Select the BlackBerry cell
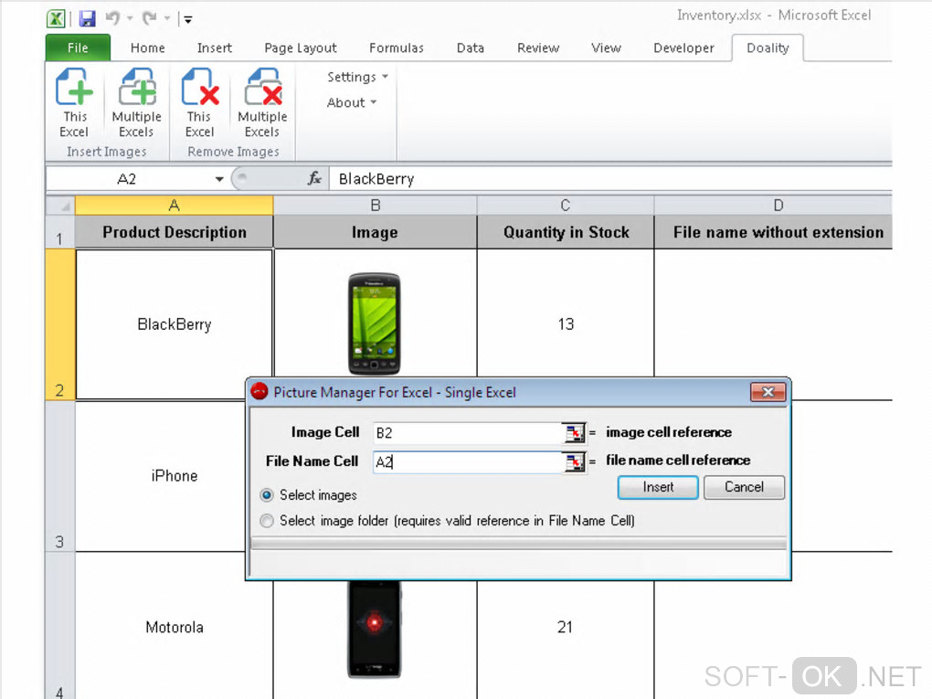 175,324
